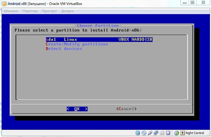
Task: Click the Cancel button
Action: [x=126, y=109]
